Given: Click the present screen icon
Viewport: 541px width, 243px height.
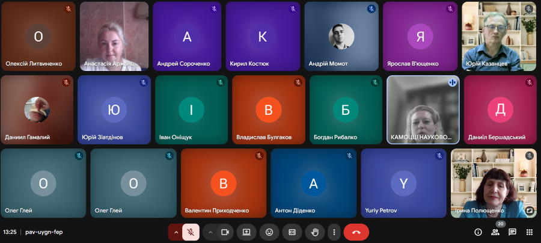Looking at the screenshot, I should 246,232.
